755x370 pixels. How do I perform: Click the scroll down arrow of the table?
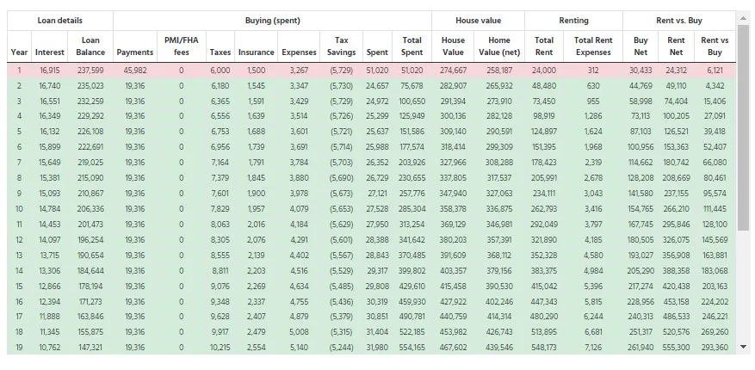click(x=744, y=348)
